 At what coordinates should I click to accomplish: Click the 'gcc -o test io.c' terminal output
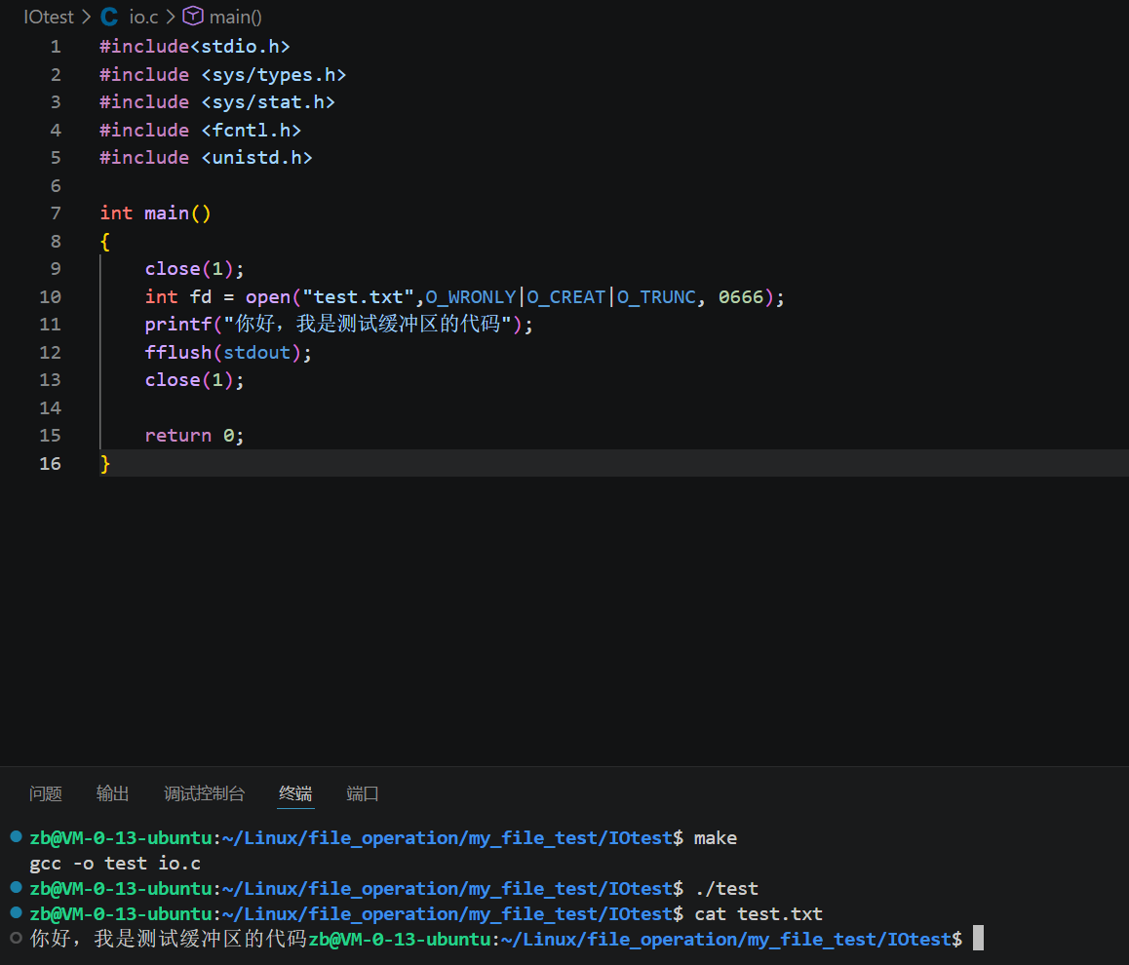click(115, 864)
